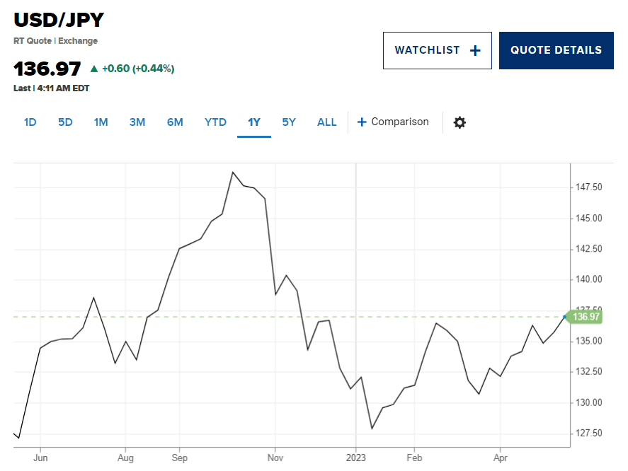
Task: Click the chart line peak near 147.50
Action: pyautogui.click(x=233, y=172)
